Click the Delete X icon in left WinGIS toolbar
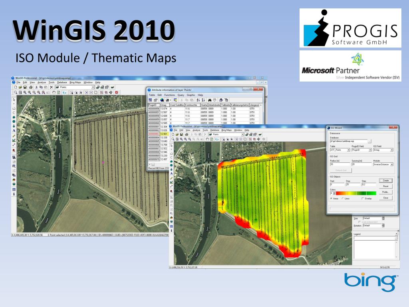Image resolution: width=409 pixels, height=307 pixels. coord(52,87)
